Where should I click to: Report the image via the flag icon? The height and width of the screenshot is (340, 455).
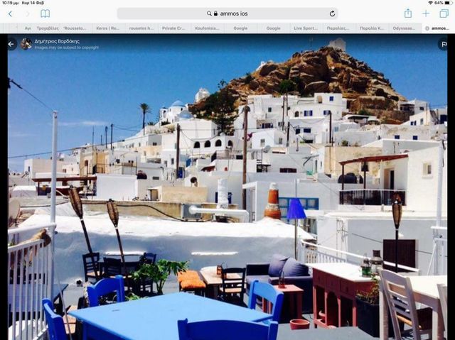[x=442, y=44]
